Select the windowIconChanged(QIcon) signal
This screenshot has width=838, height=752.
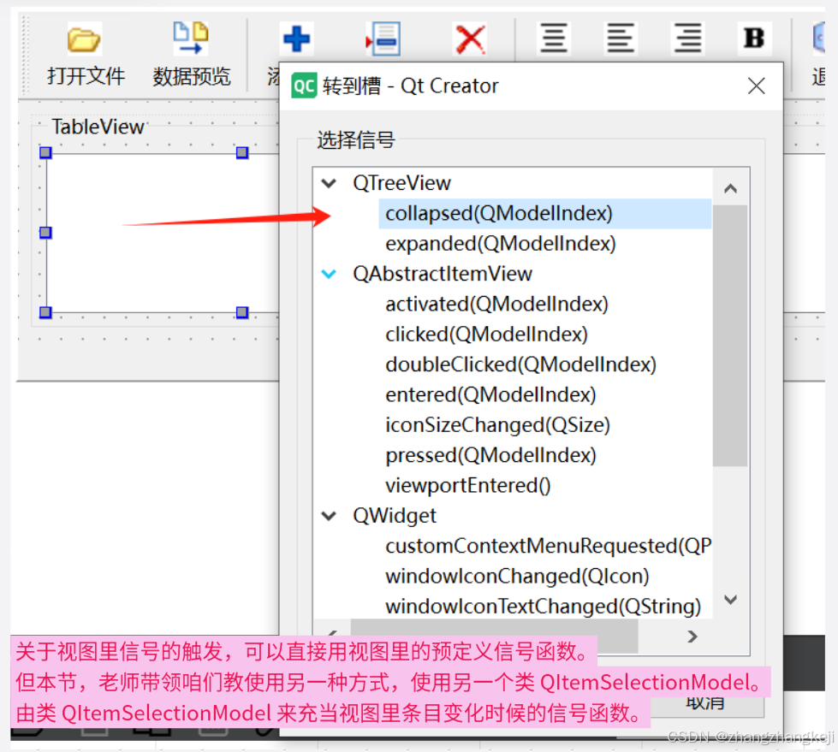[x=517, y=577]
